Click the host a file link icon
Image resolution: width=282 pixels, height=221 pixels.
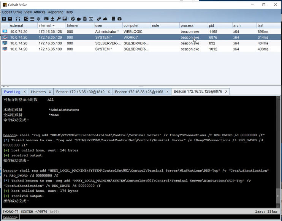(x=99, y=19)
